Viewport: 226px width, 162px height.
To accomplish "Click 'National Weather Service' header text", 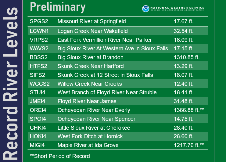I will tap(177, 8).
